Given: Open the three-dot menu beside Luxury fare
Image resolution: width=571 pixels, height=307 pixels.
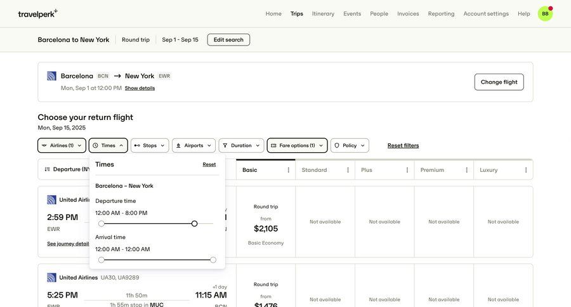Looking at the screenshot, I should click(526, 170).
